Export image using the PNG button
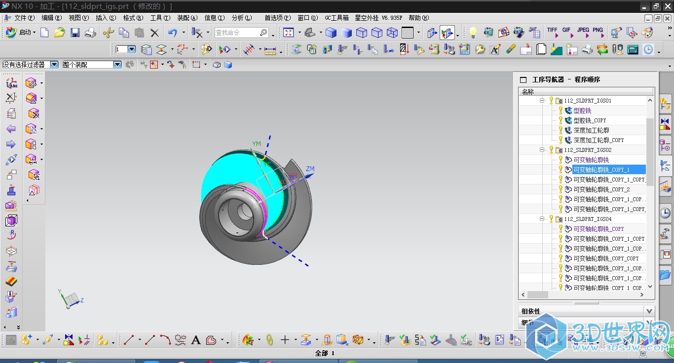Viewport: 674px width, 363px height. pyautogui.click(x=598, y=33)
